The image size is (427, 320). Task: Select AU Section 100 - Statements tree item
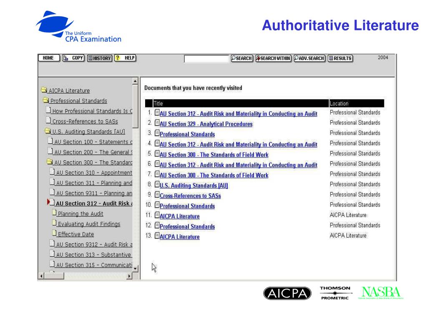click(93, 142)
